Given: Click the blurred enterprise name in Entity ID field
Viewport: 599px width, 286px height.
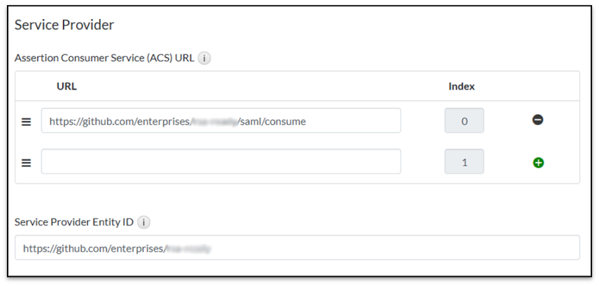Looking at the screenshot, I should 188,249.
